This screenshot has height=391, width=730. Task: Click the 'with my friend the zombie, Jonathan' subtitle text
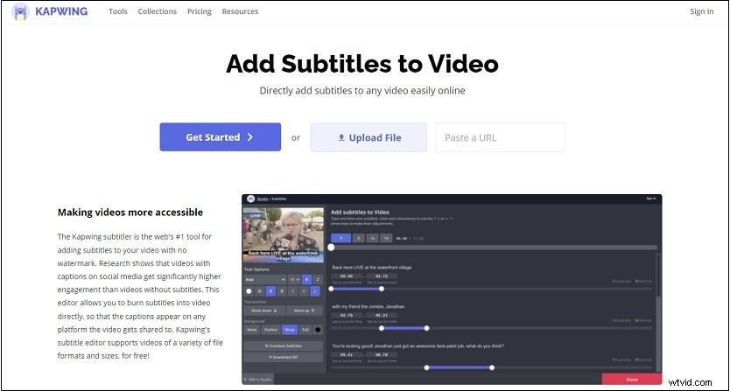[x=369, y=306]
